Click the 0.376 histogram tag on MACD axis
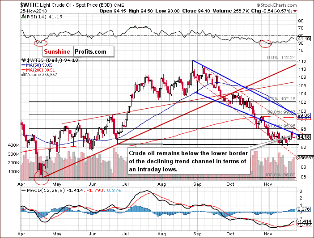 pos(304,209)
